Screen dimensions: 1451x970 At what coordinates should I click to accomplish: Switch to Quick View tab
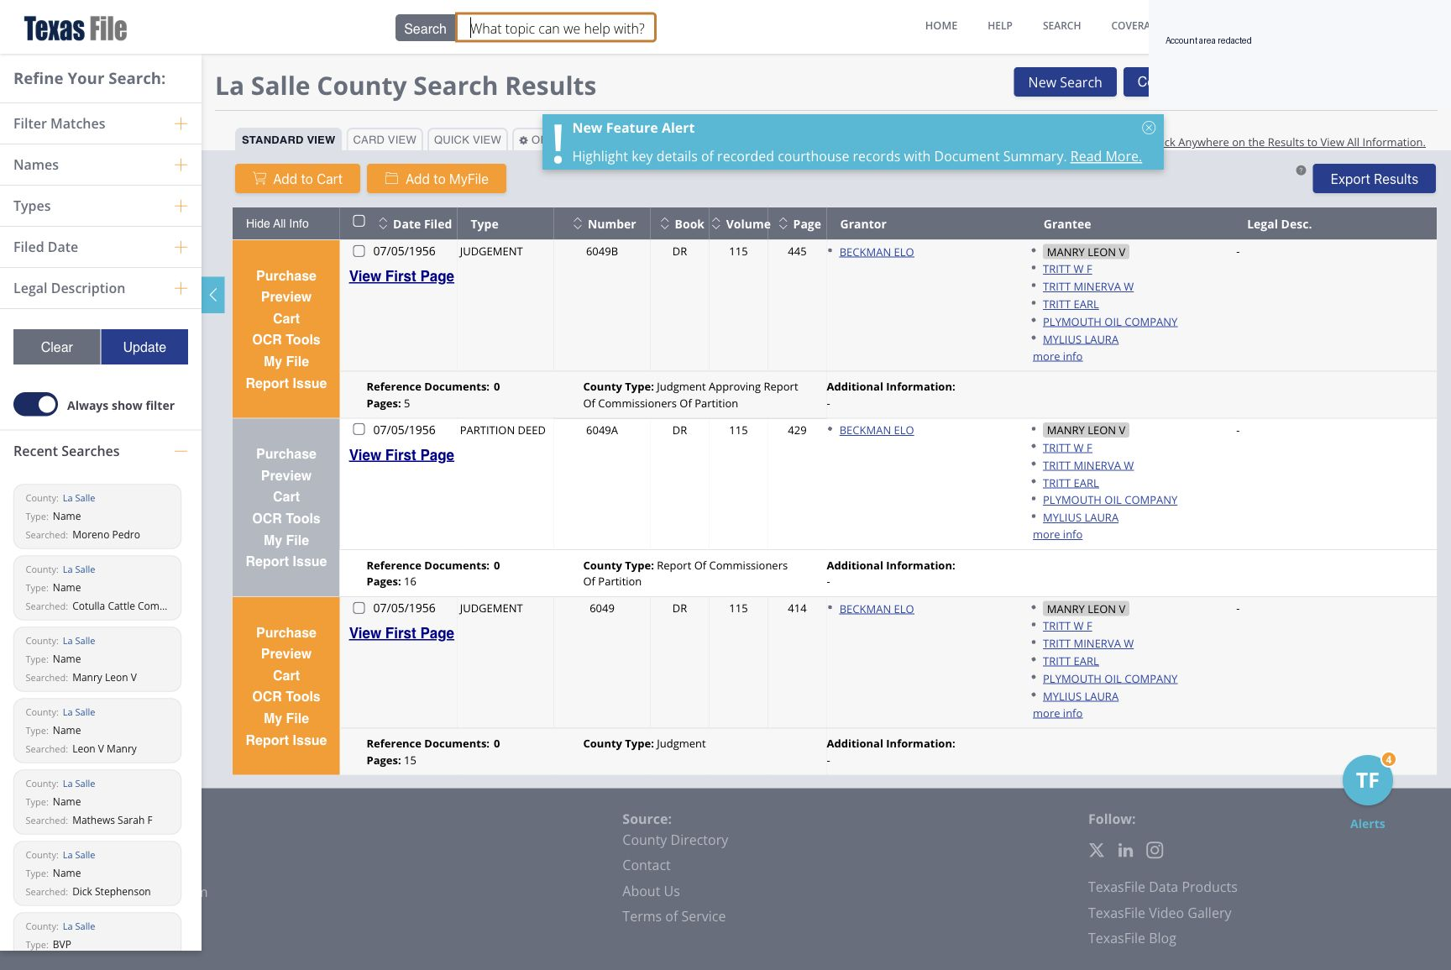[x=468, y=139]
